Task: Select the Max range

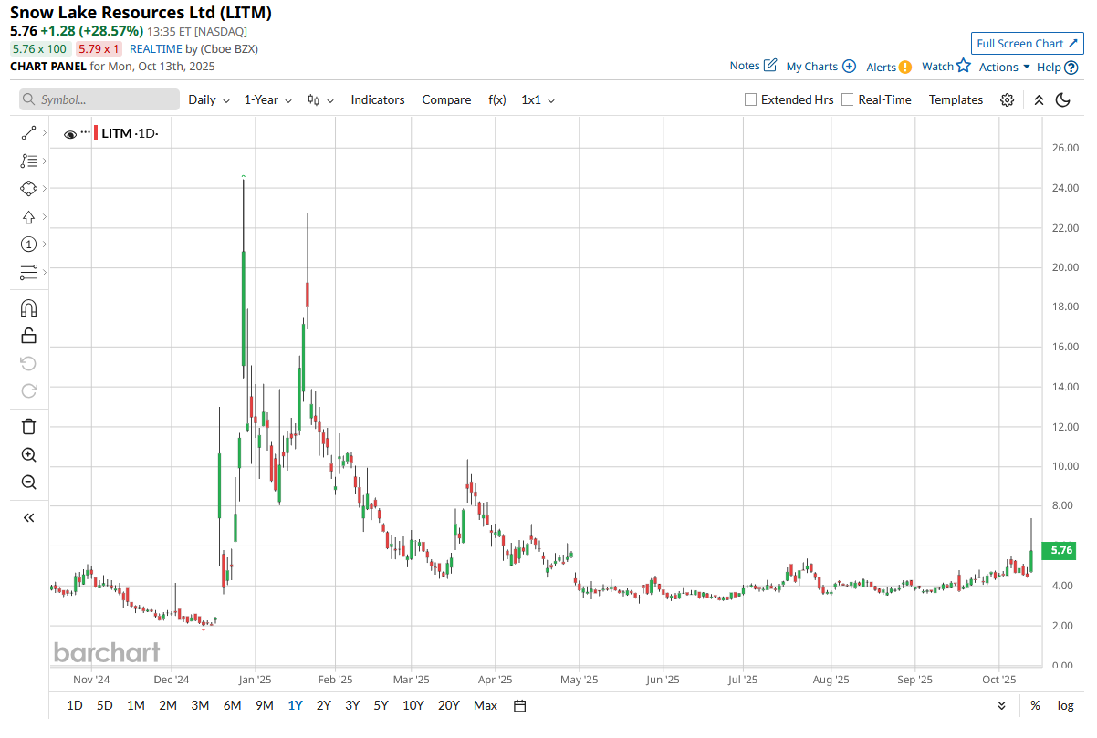Action: point(486,705)
